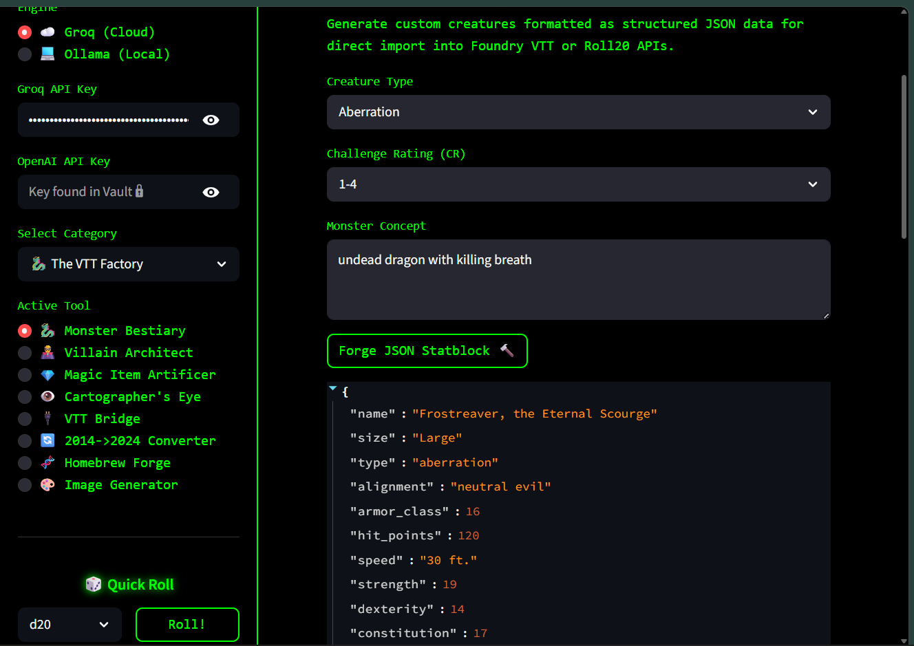Click the constitution value 17
The image size is (914, 646).
point(480,633)
